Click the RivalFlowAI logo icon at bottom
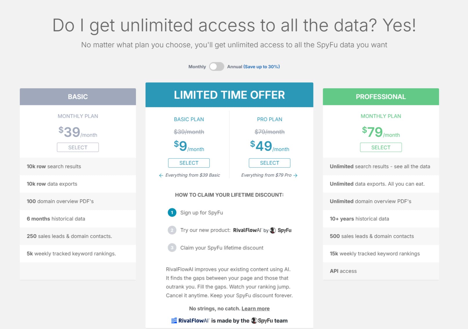468x329 pixels. 174,321
